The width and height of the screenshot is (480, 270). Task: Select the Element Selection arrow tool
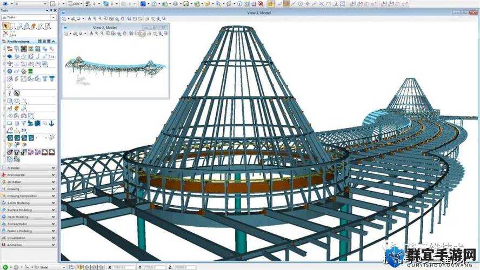5,26
